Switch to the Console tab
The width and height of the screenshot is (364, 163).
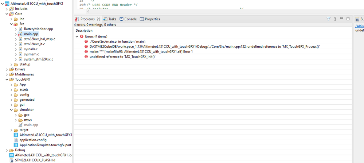pos(128,19)
